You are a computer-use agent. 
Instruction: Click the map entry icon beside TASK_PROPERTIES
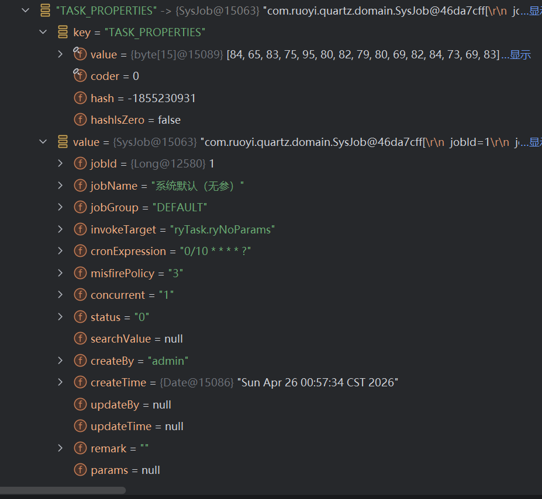click(x=45, y=11)
